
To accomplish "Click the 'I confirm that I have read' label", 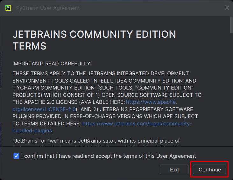I will 109,156.
